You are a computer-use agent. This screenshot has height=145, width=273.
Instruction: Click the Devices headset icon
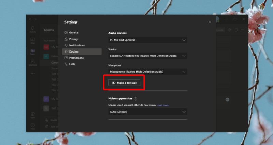[x=66, y=52]
